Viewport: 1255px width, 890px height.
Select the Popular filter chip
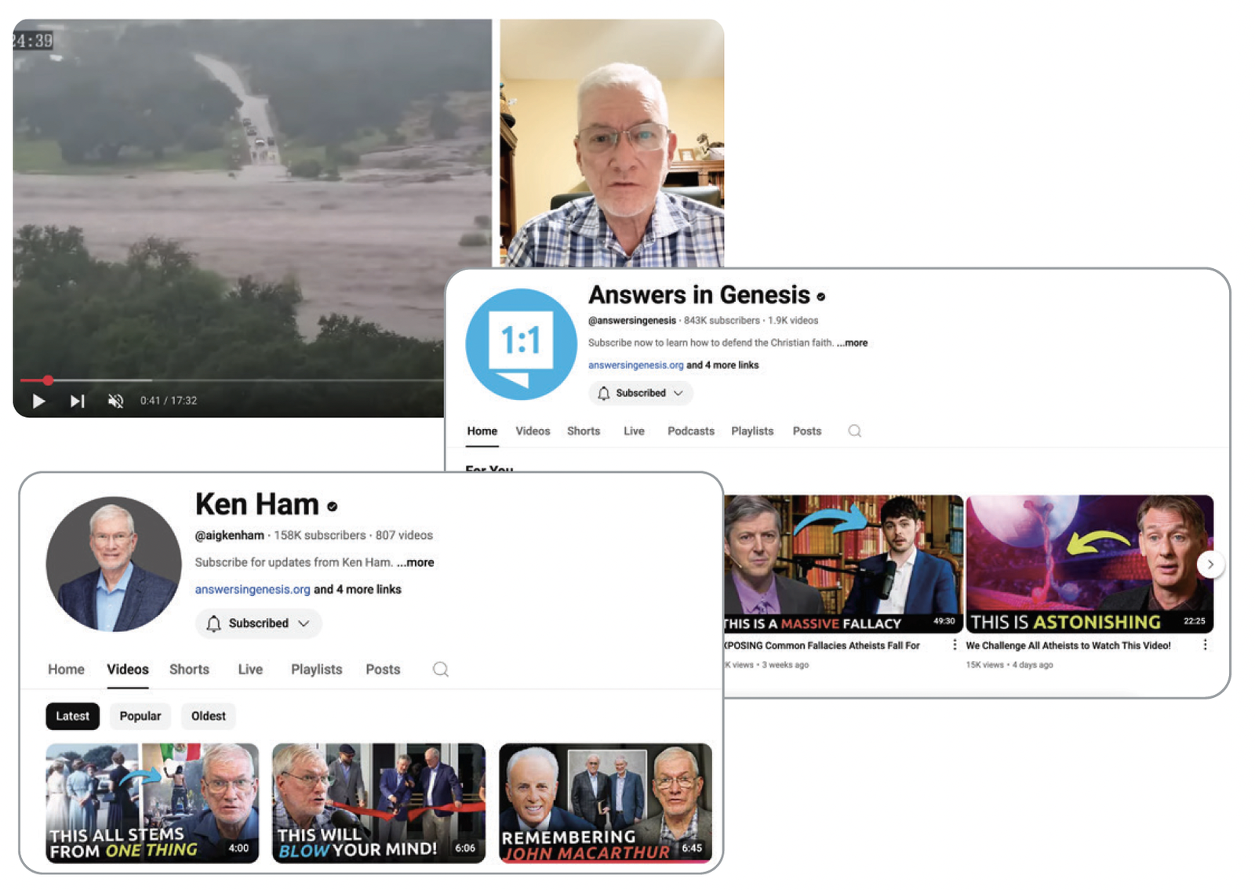(140, 716)
